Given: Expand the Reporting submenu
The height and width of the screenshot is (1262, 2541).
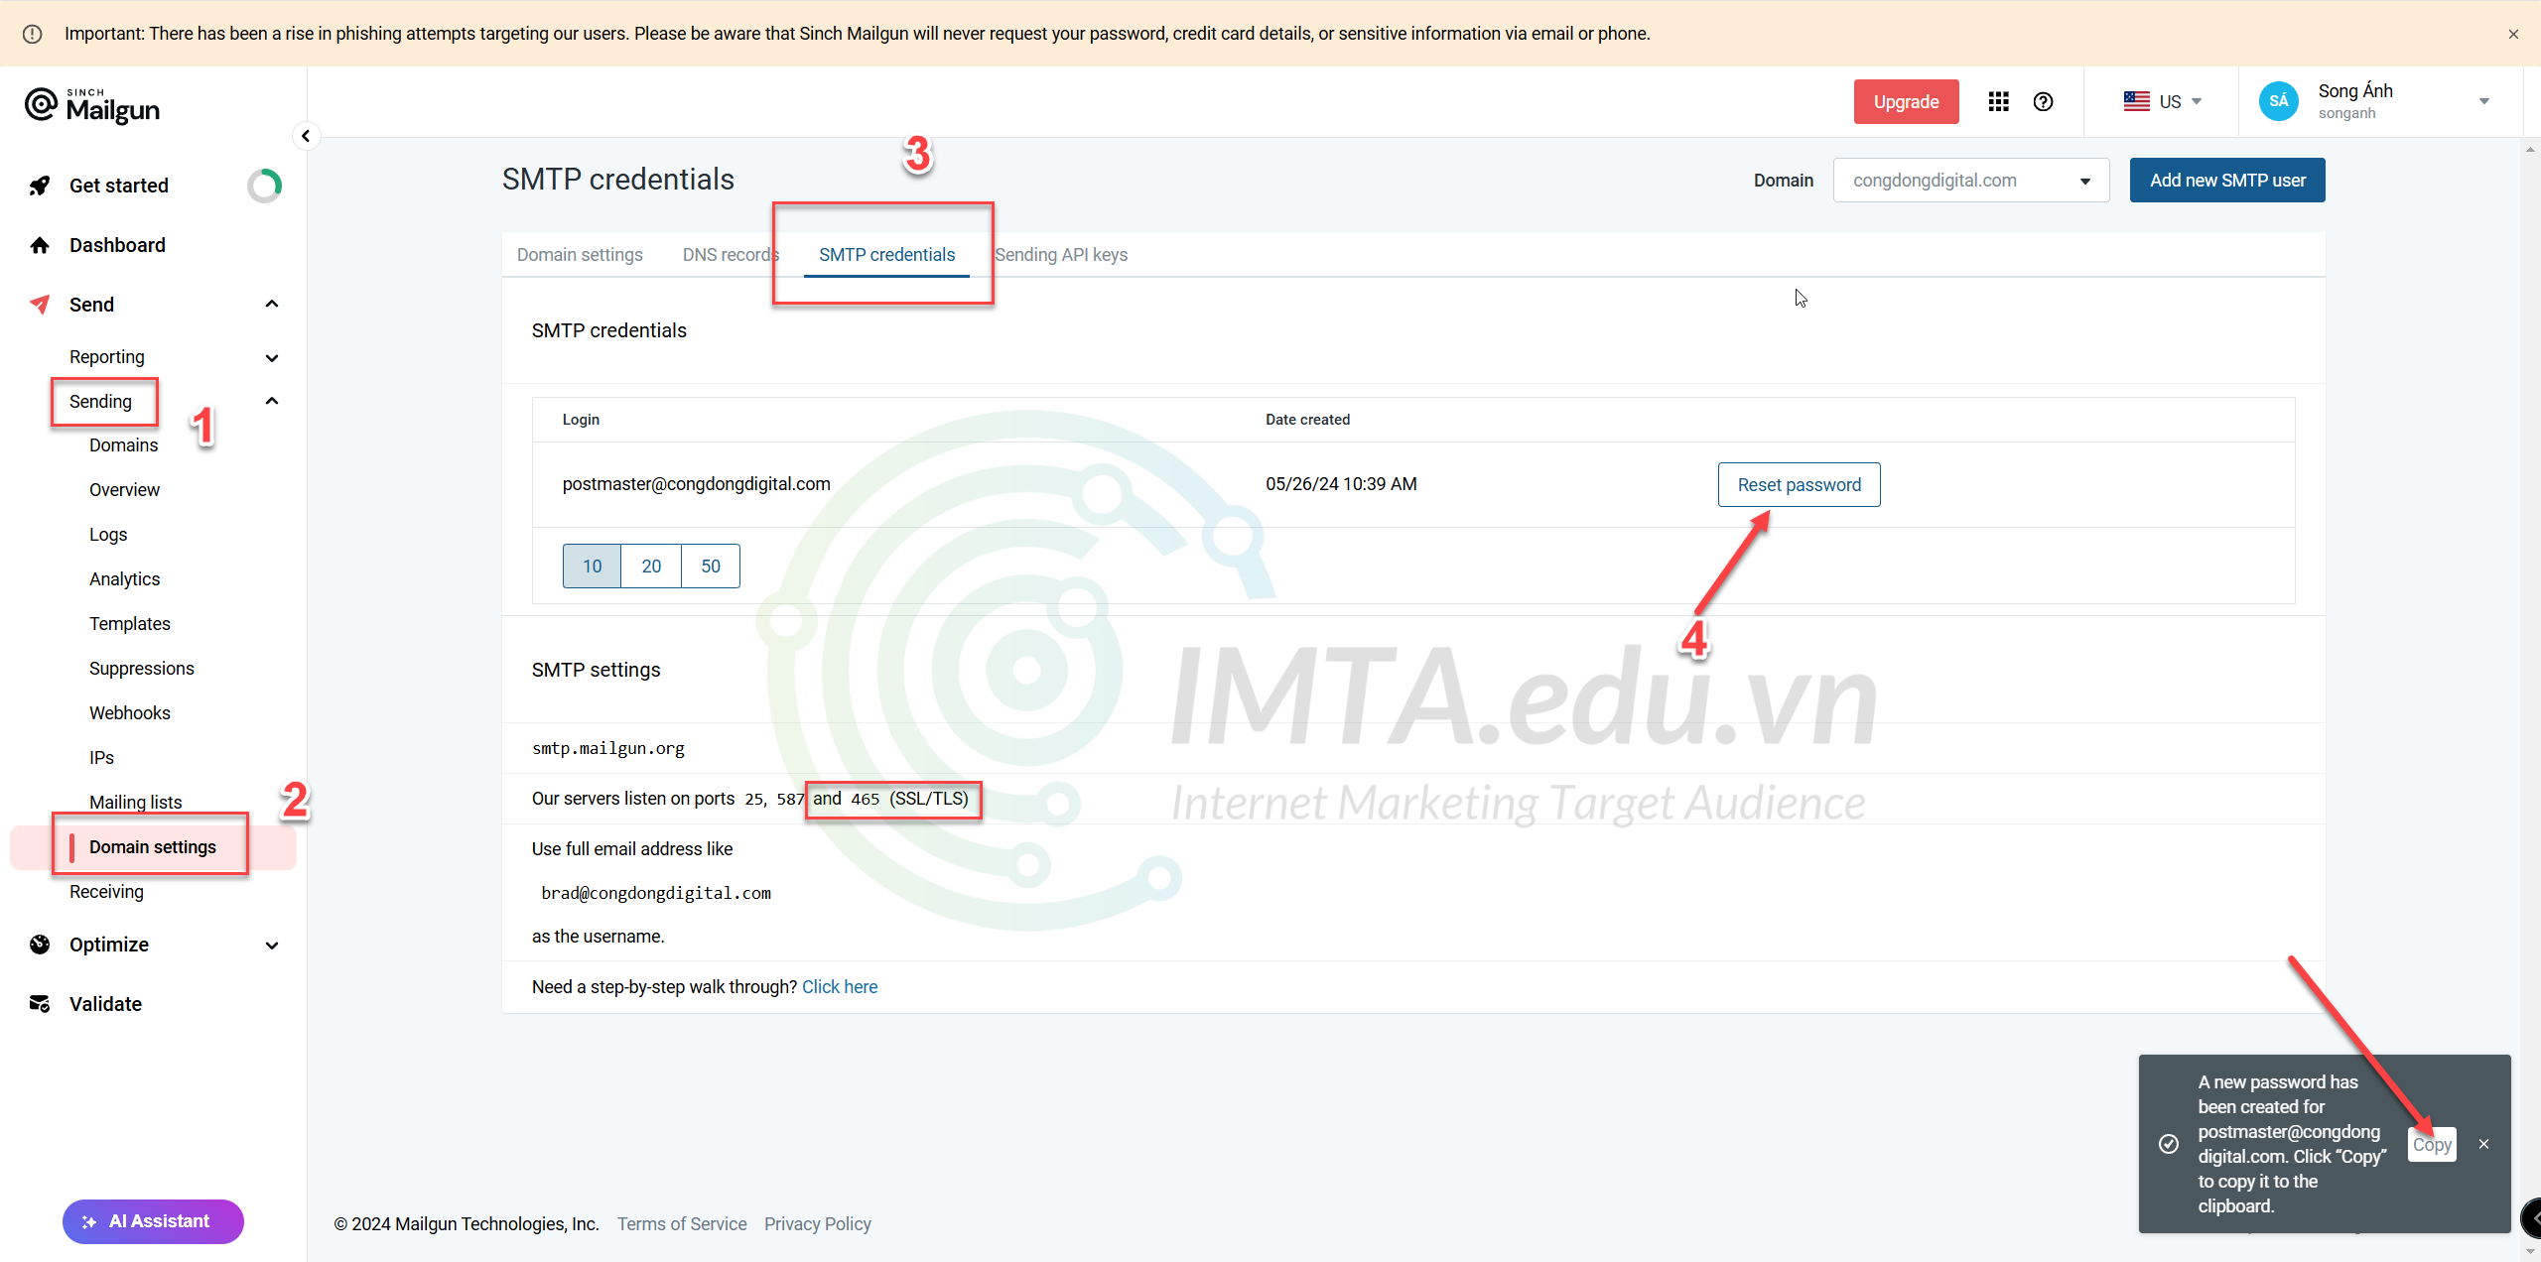Looking at the screenshot, I should coord(272,357).
